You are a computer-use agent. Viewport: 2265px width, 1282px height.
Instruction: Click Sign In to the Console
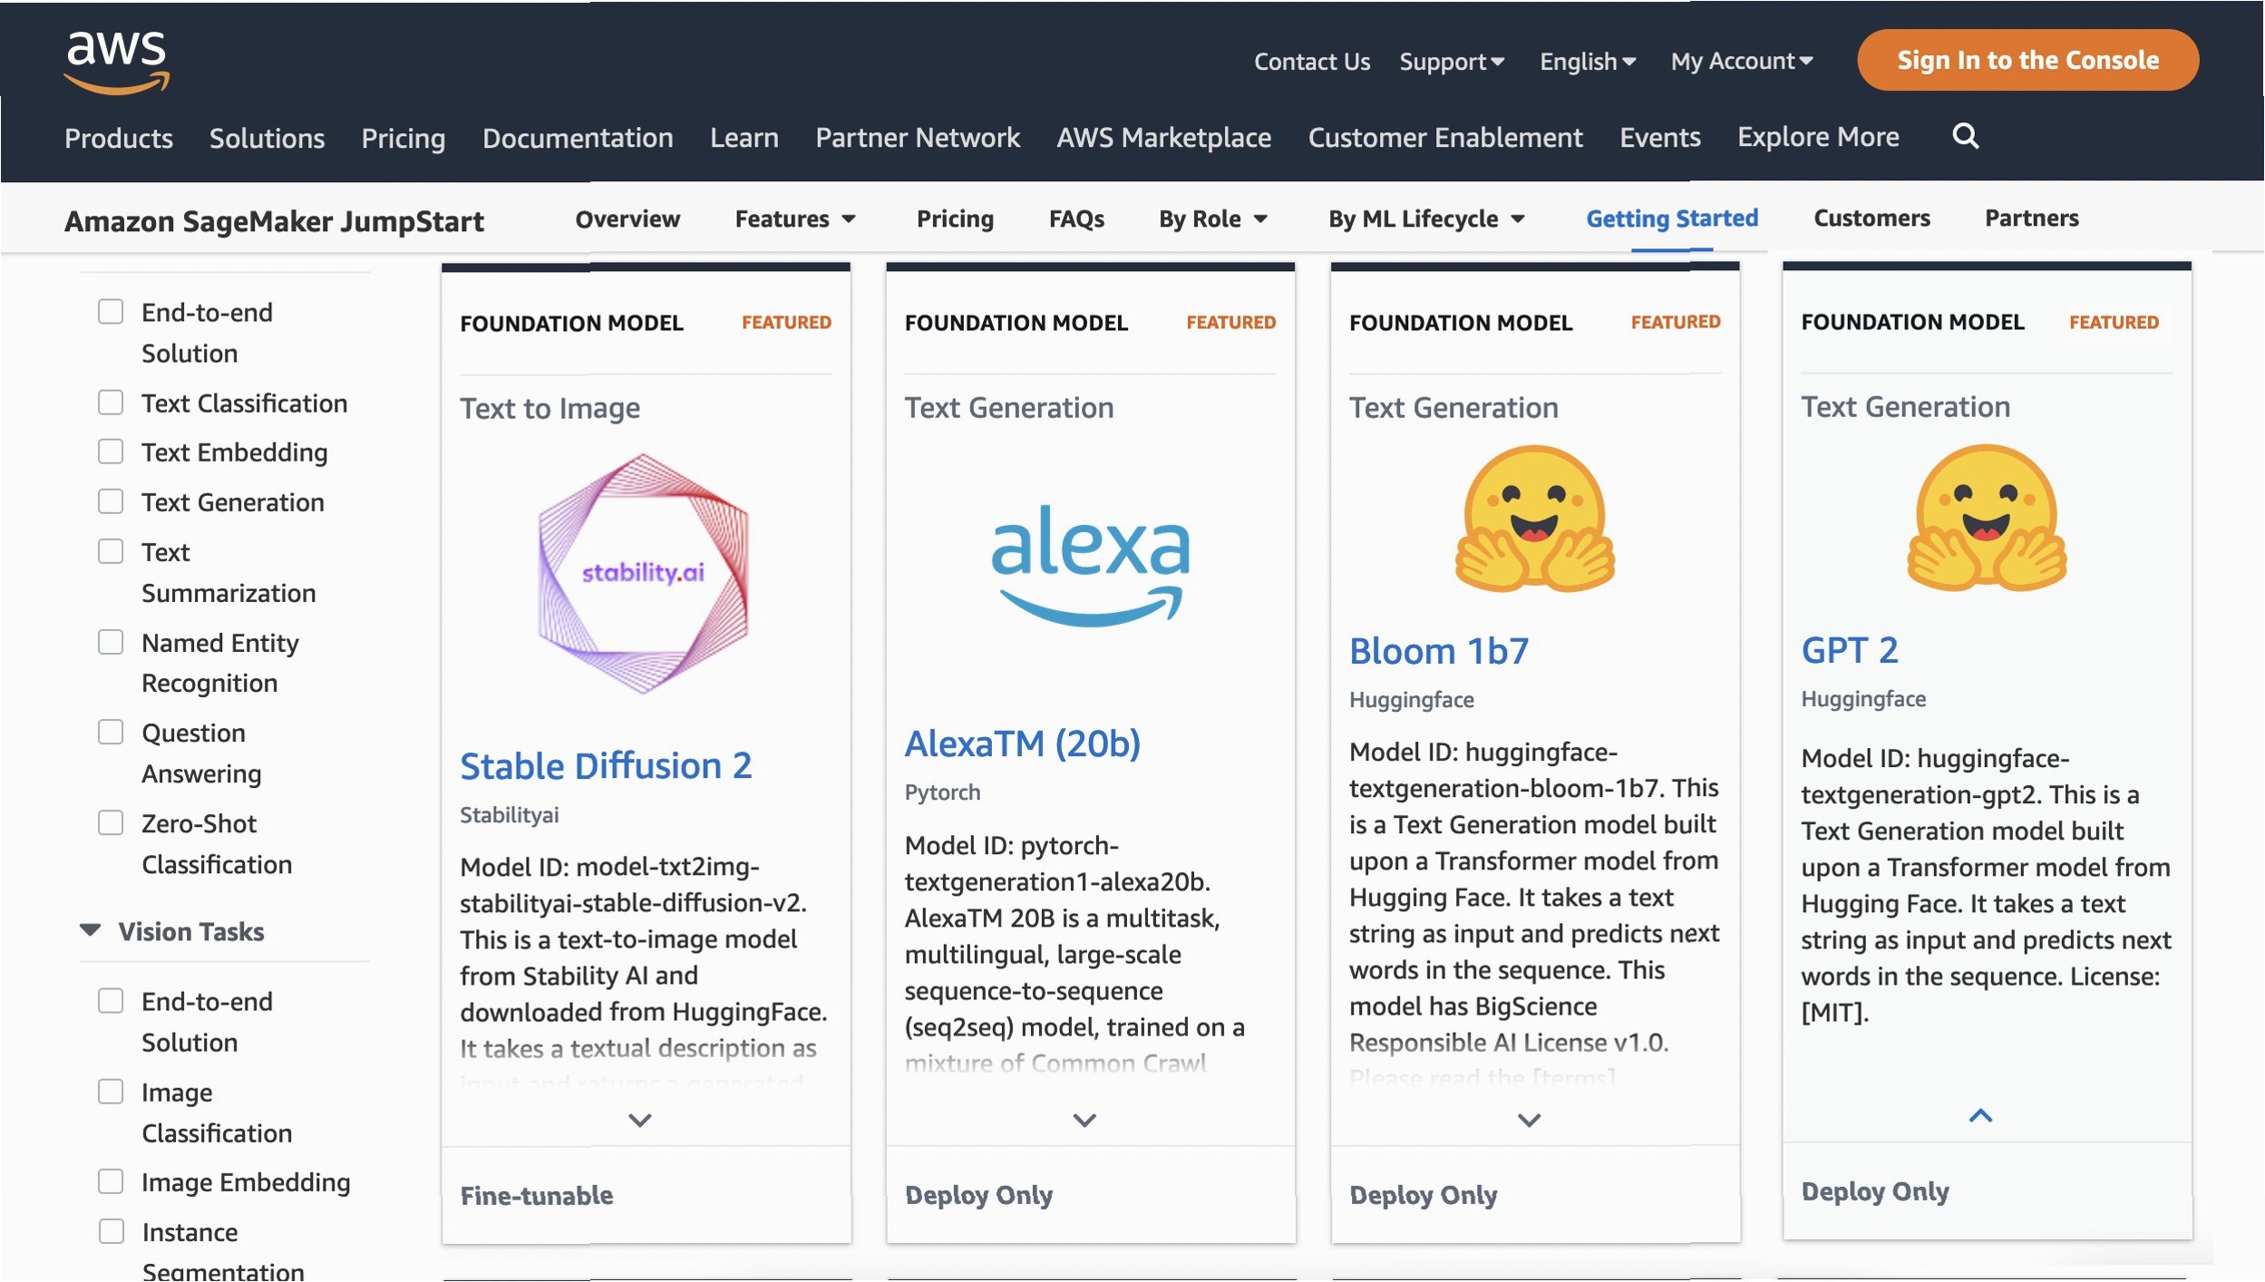[2027, 60]
